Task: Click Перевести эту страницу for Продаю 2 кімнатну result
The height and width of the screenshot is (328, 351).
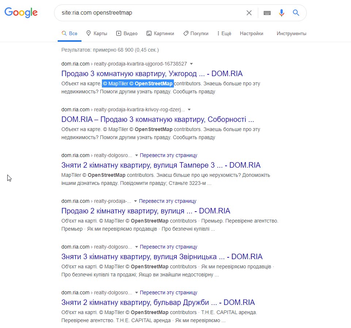Action: (168, 201)
